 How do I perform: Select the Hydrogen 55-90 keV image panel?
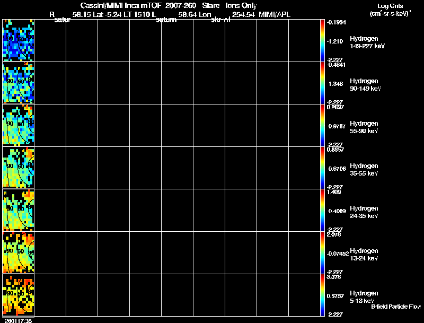tap(19, 125)
